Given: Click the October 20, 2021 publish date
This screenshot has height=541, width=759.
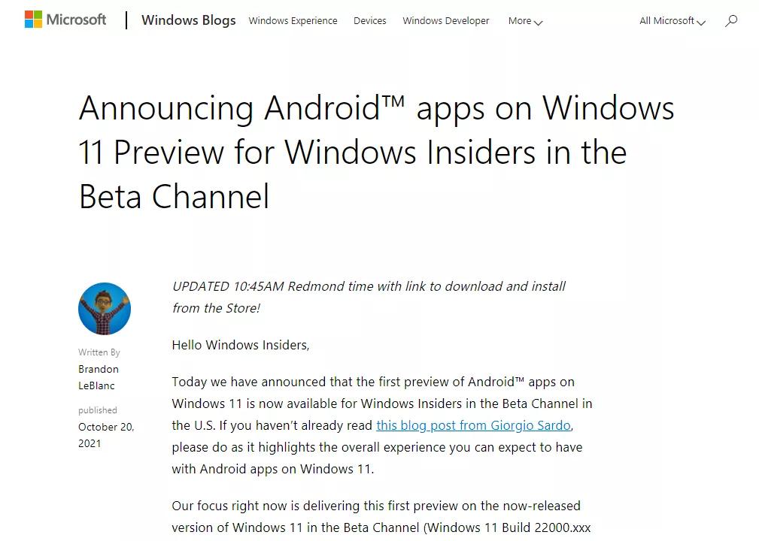Looking at the screenshot, I should click(x=106, y=435).
